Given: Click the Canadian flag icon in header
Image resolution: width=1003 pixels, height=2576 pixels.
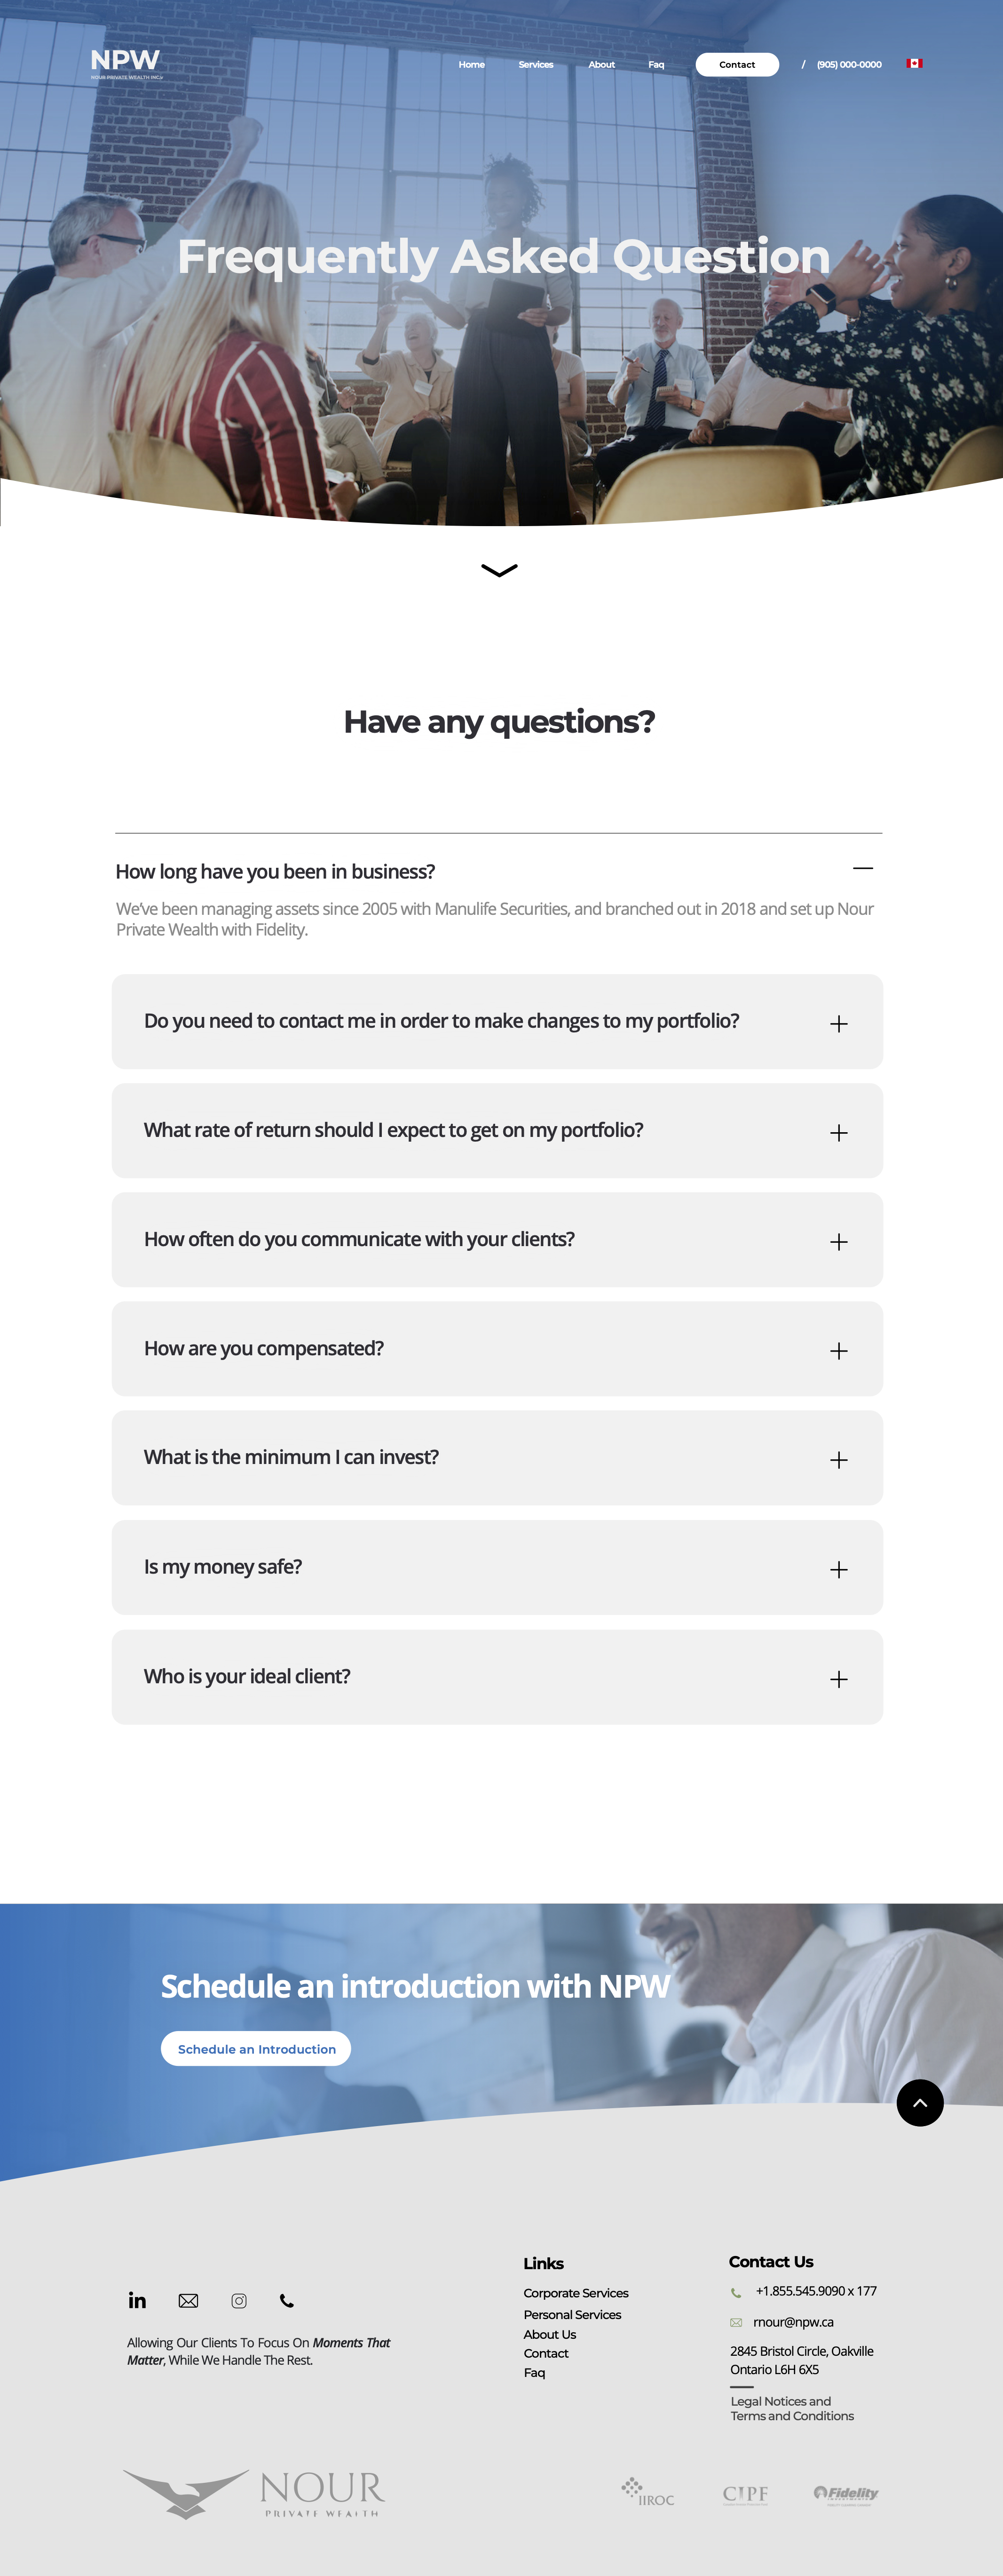Looking at the screenshot, I should 914,64.
